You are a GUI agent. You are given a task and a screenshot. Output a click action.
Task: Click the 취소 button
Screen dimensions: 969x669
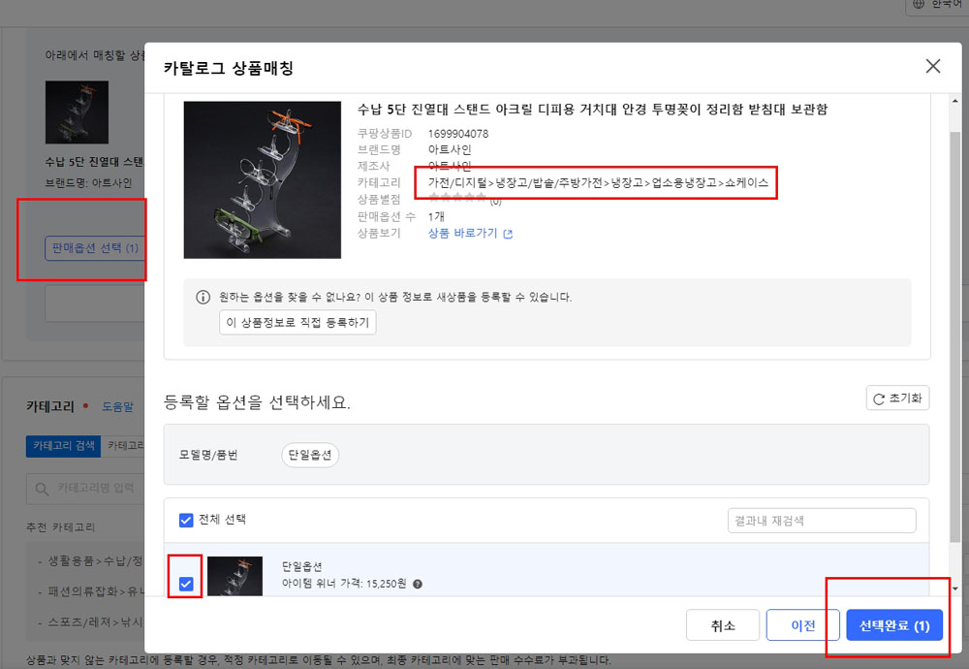[x=723, y=625]
